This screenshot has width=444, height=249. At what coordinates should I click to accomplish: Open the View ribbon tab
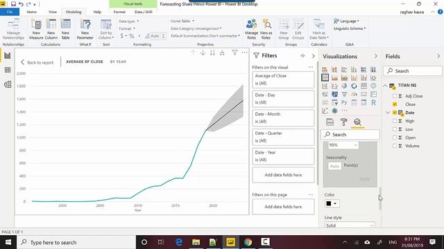pos(53,12)
